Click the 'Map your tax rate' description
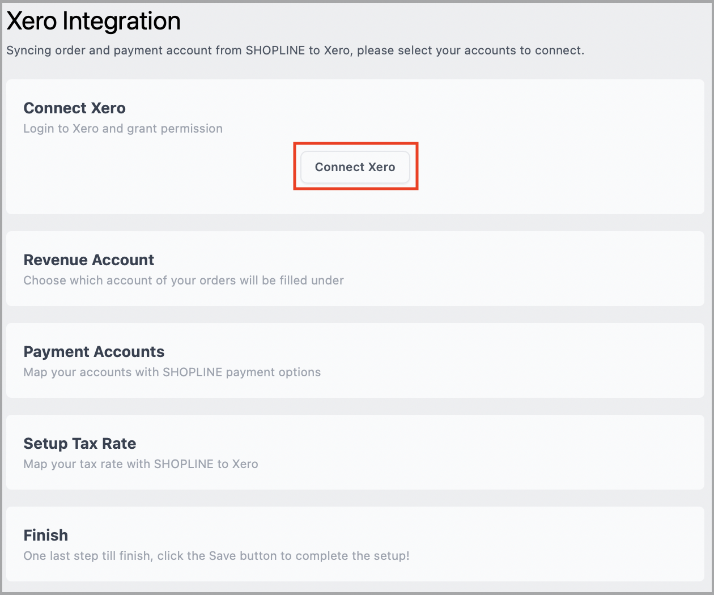714x595 pixels. click(x=141, y=464)
